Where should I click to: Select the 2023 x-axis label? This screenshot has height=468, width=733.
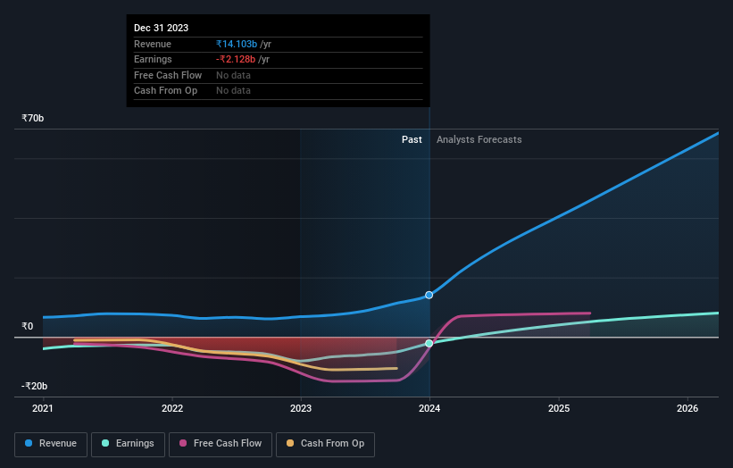pos(301,408)
